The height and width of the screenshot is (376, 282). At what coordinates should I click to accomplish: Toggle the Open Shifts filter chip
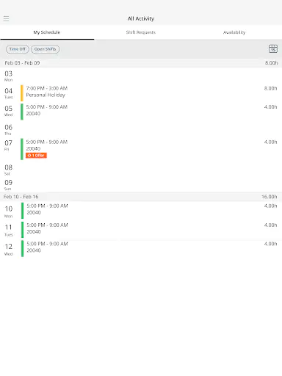point(45,49)
